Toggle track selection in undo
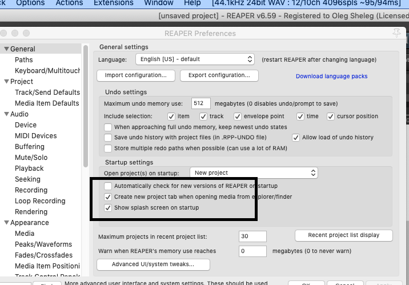 203,117
